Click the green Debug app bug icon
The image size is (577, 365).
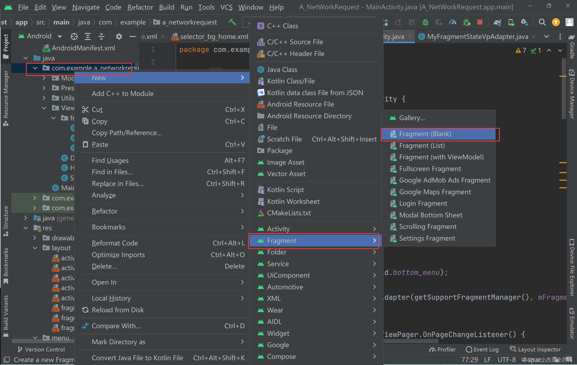coord(425,22)
